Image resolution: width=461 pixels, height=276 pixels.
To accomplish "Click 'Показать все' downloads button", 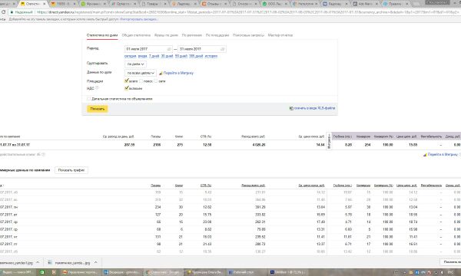I will point(450,262).
